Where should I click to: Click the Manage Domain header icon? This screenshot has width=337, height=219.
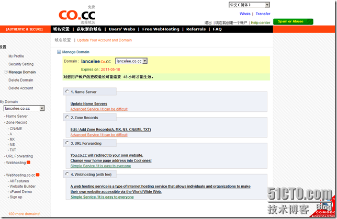[x=59, y=52]
